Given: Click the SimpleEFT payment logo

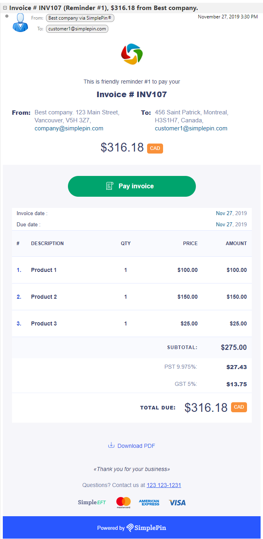Looking at the screenshot, I should [92, 502].
